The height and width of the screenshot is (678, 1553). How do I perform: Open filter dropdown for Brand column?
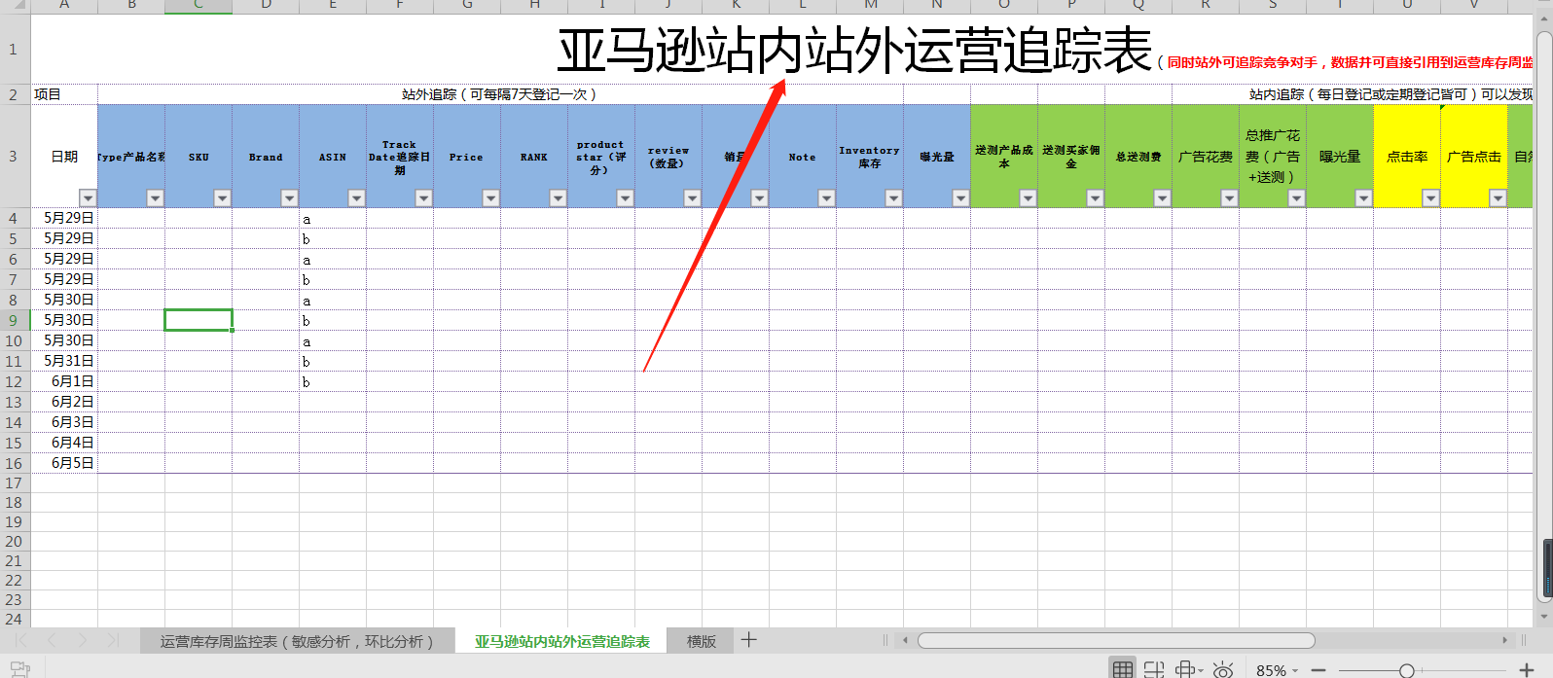click(x=289, y=198)
